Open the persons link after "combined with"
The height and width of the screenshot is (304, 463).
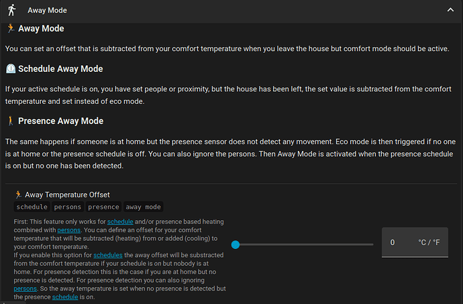(69, 230)
